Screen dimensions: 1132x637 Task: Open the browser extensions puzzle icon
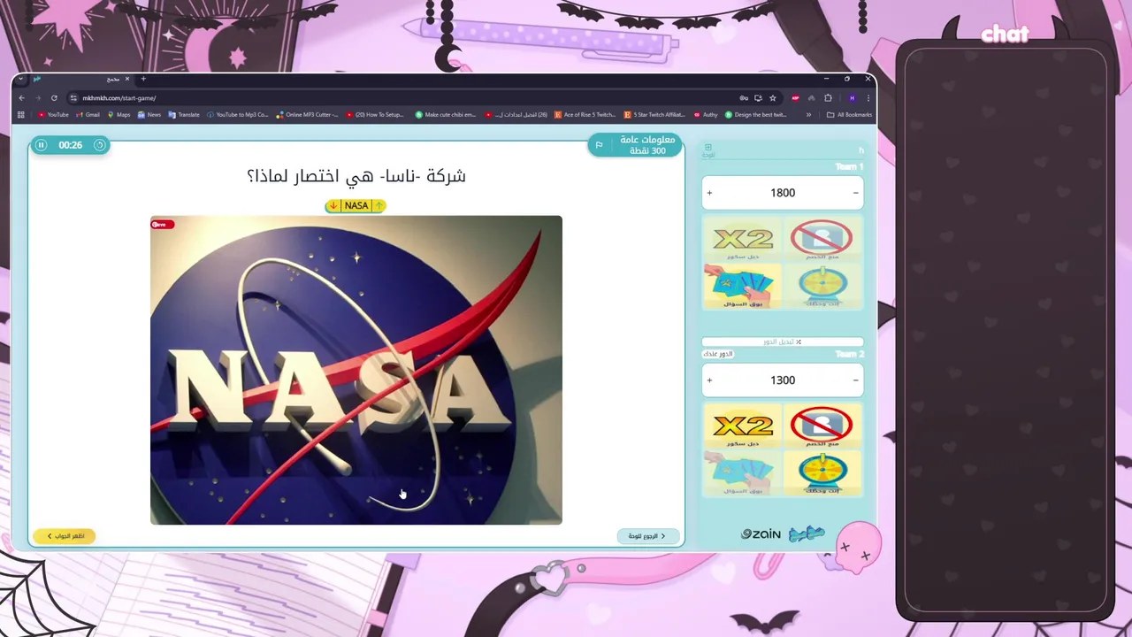[x=828, y=98]
